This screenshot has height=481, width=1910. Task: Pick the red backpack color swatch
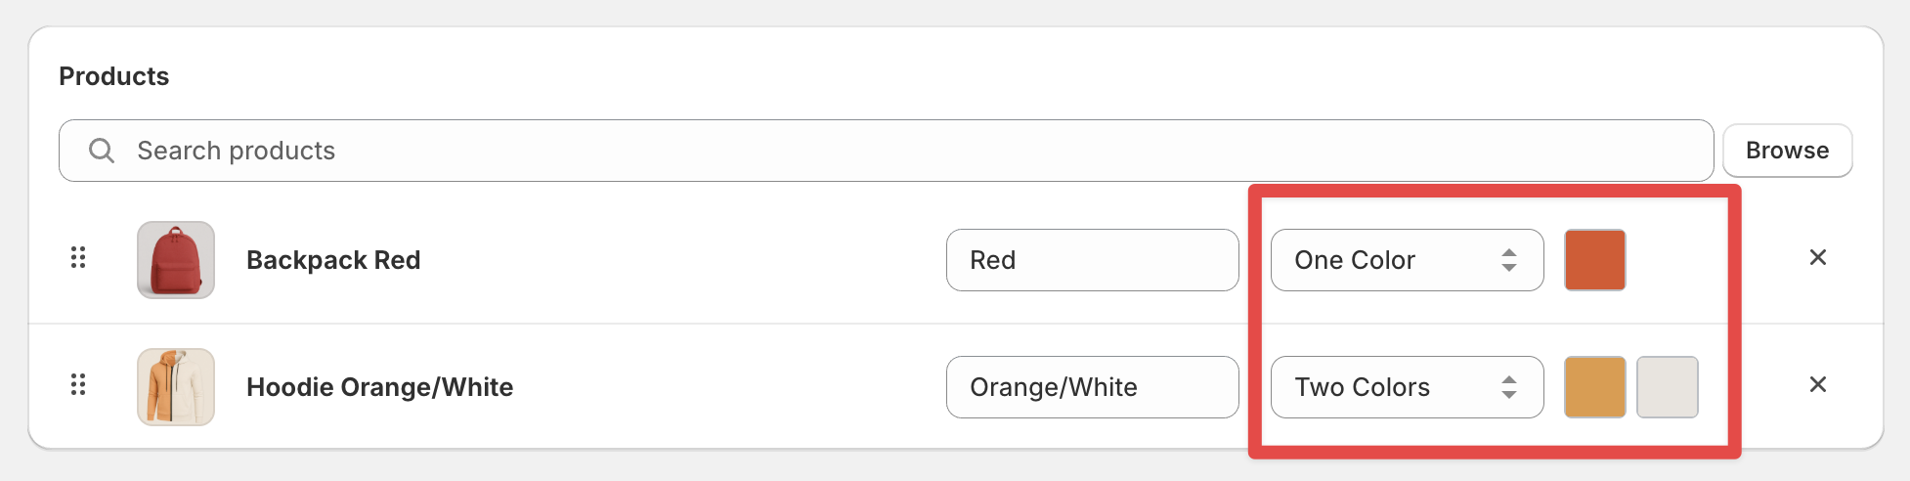1595,260
